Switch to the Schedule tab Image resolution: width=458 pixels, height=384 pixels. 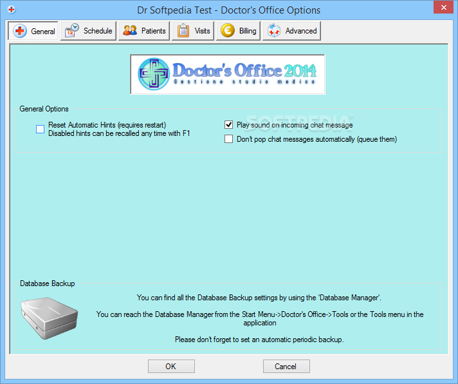pyautogui.click(x=88, y=31)
